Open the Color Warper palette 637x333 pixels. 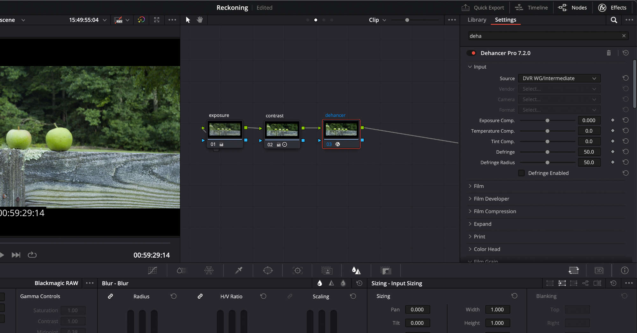click(x=209, y=270)
